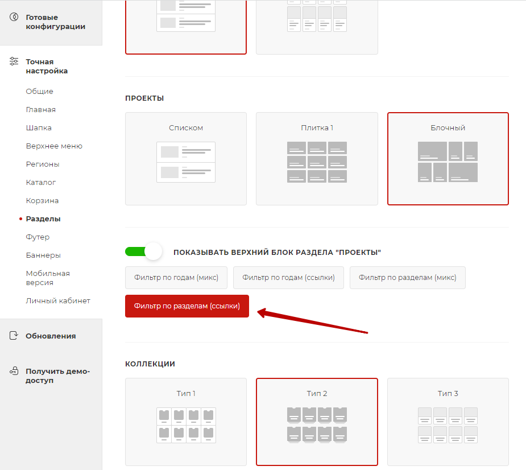Select the Плитка 1 grid icon
The height and width of the screenshot is (470, 526).
[317, 162]
